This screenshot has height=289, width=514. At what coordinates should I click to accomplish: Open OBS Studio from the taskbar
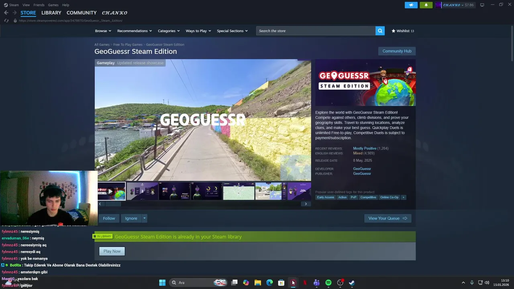click(340, 283)
